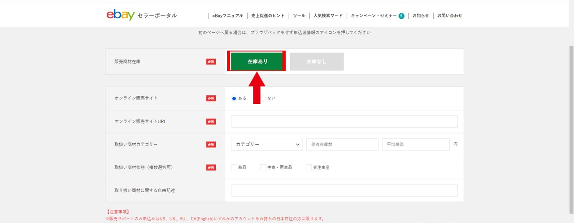The width and height of the screenshot is (574, 223).
Task: Click the お知らせ link
Action: pos(421,16)
